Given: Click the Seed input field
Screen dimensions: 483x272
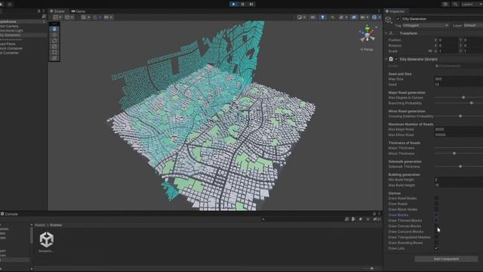Looking at the screenshot, I should 458,85.
